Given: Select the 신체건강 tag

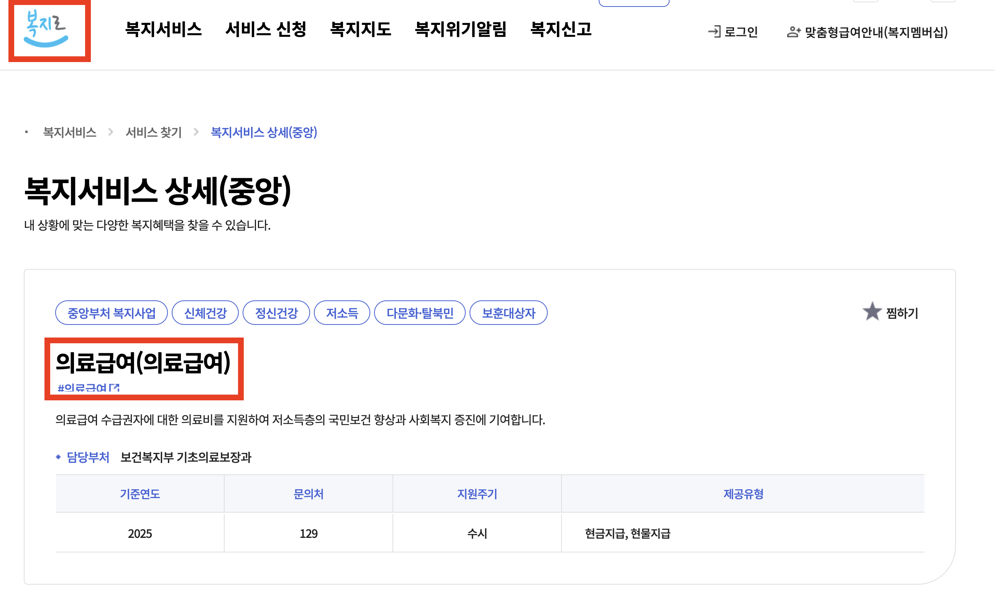Looking at the screenshot, I should [205, 313].
